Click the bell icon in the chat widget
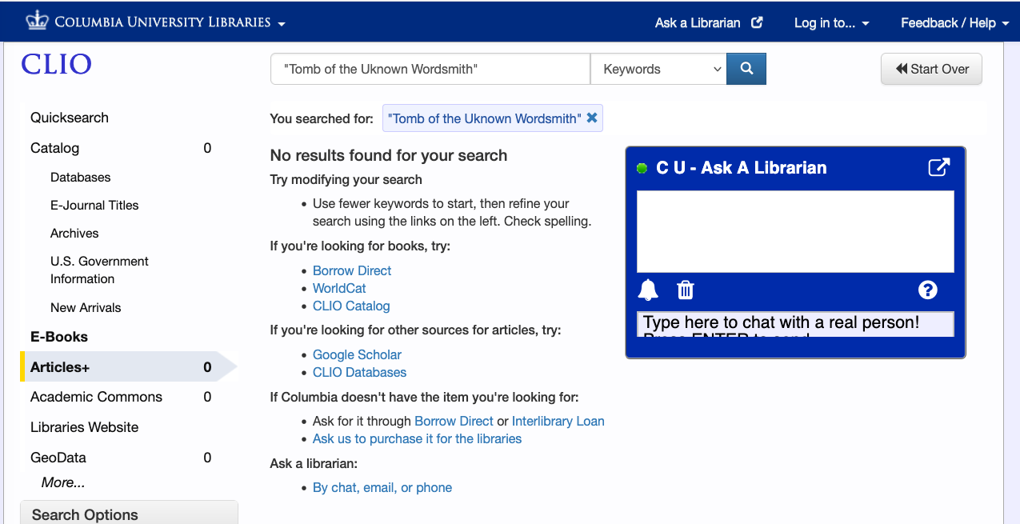1020x524 pixels. tap(648, 290)
